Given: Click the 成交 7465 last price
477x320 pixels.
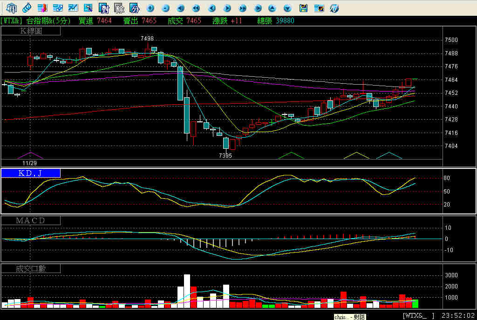Looking at the screenshot, I should tap(184, 21).
